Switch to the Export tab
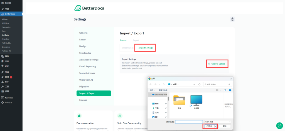Viewport: 285px width, 131px height. click(x=136, y=40)
